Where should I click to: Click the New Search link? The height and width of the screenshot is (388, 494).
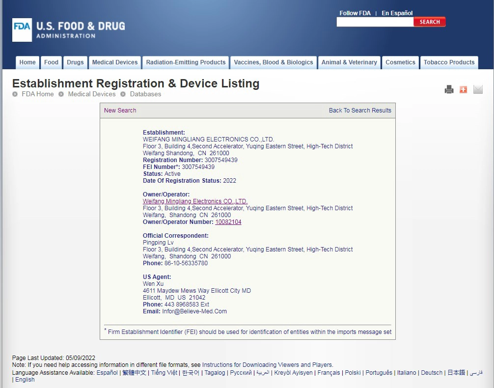point(120,111)
